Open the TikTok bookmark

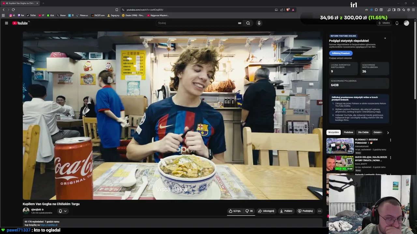point(31,15)
